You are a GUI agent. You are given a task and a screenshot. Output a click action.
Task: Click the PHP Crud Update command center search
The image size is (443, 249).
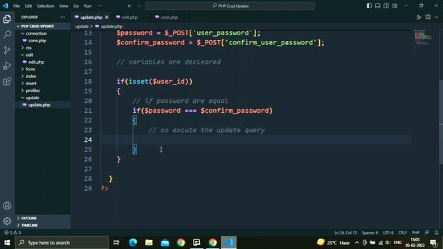(230, 6)
